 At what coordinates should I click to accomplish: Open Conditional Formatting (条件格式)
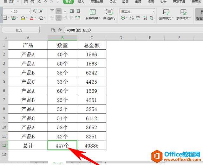click(166, 14)
